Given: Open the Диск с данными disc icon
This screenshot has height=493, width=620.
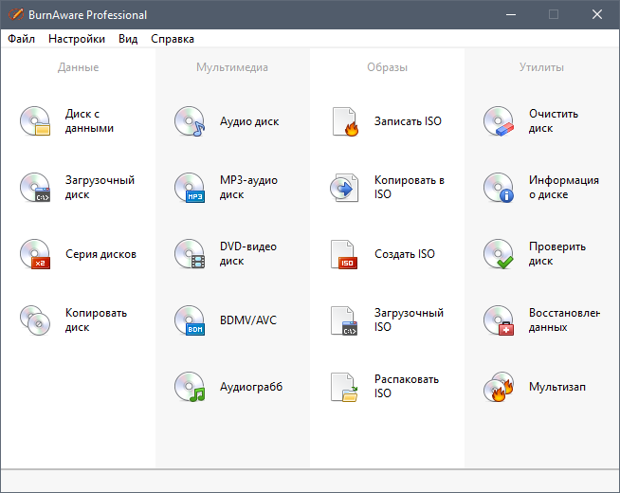Looking at the screenshot, I should (x=35, y=121).
